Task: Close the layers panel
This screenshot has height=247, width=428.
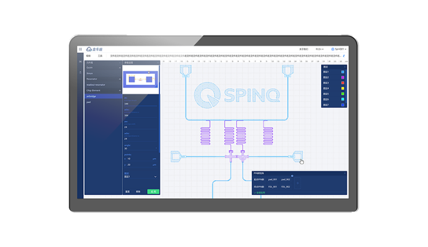Action: point(345,66)
